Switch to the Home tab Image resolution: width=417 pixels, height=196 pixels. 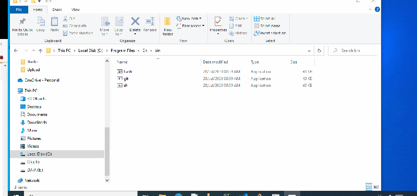pos(38,9)
